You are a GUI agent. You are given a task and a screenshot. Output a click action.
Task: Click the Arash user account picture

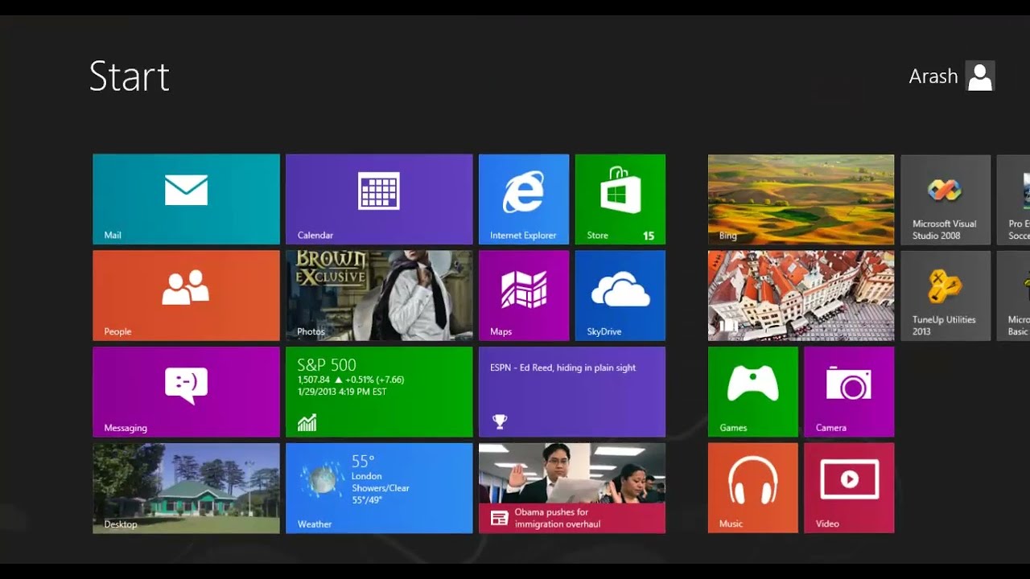pyautogui.click(x=980, y=76)
